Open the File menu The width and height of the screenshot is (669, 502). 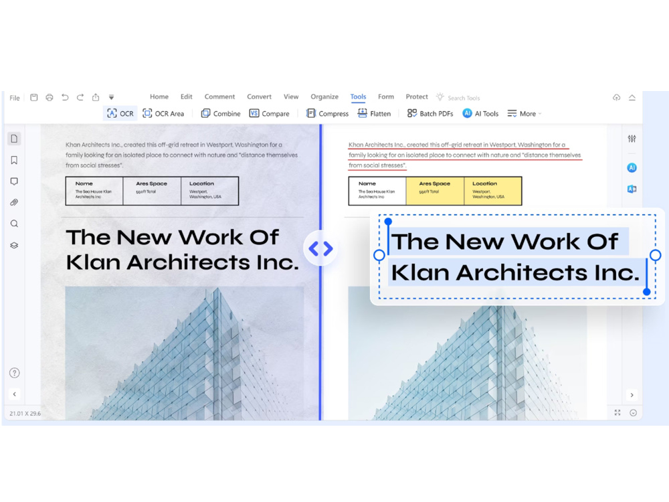click(x=15, y=98)
